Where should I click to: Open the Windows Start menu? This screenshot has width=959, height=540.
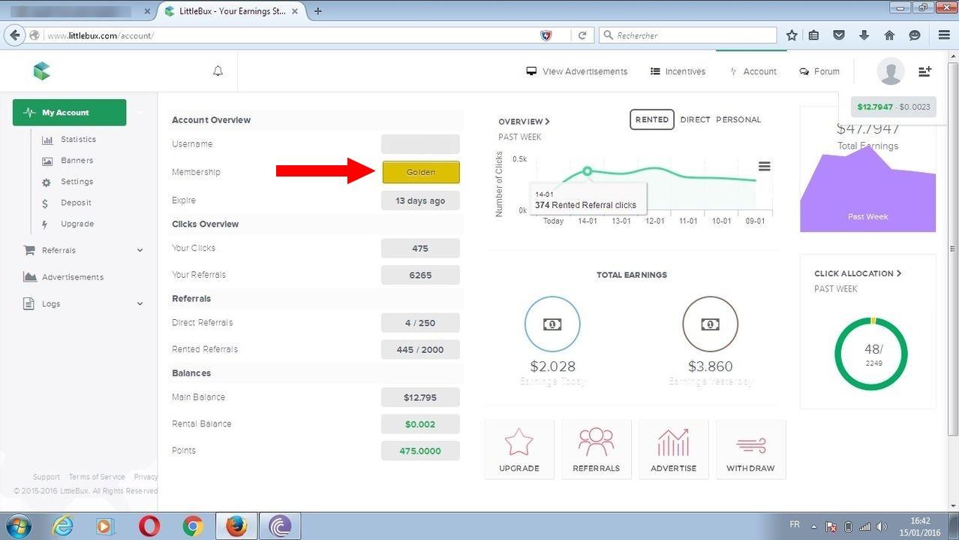[17, 526]
